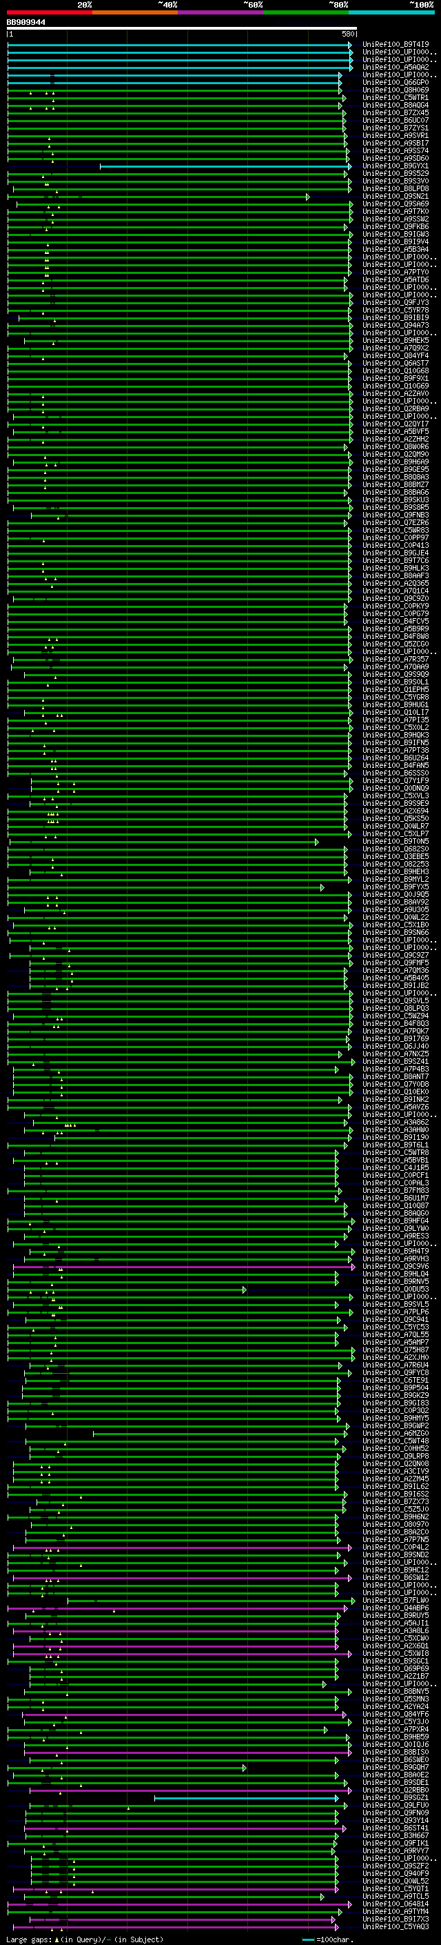Open hit UniRef100_Q9SN21

(x=396, y=197)
